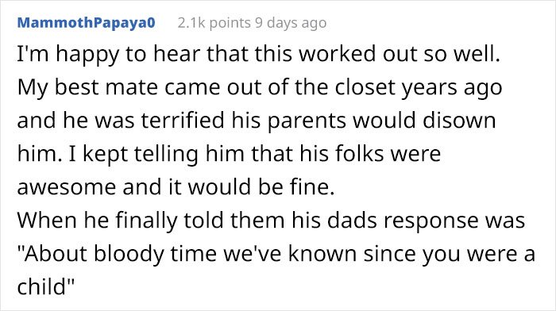Viewport: 556px width, 311px height.
Task: Click the word 'terrified' in the comment
Action: click(183, 120)
